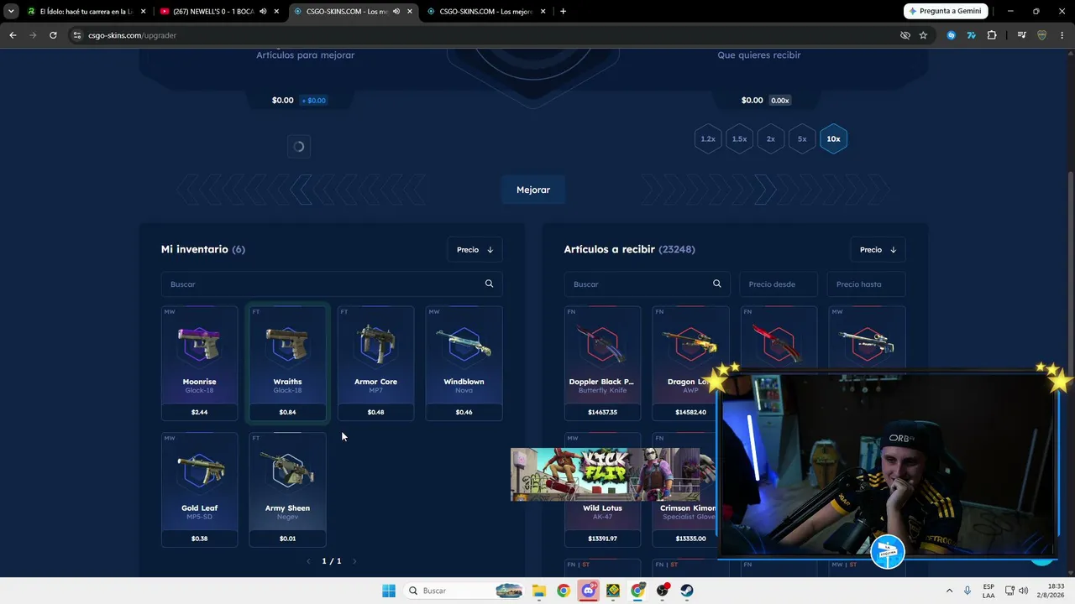This screenshot has height=604, width=1075.
Task: Open the ESP LAA language switcher
Action: tap(988, 591)
